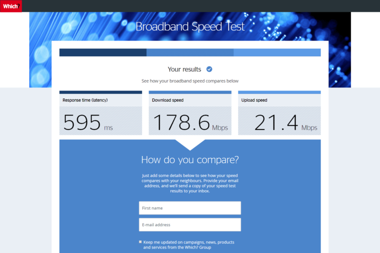Click the 178.6 Mbps download result
380x253 pixels.
(190, 123)
